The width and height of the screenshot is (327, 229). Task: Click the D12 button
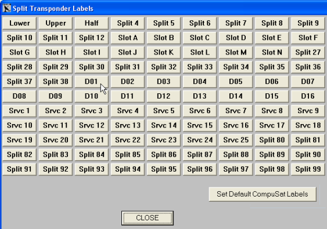tap(164, 96)
